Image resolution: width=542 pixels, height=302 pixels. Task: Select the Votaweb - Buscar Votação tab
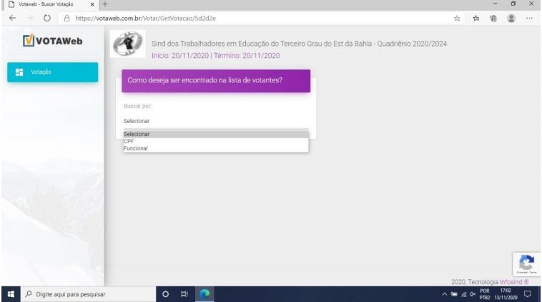click(43, 5)
